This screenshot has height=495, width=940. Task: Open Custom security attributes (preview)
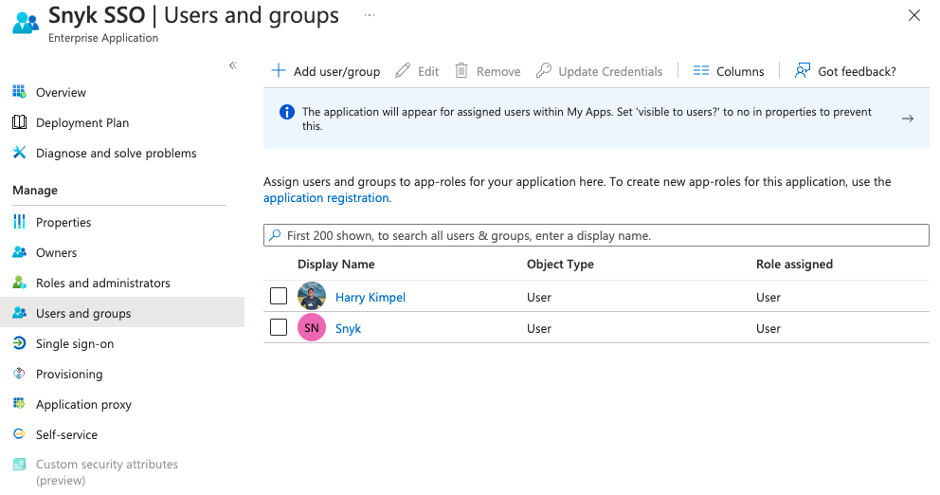(x=107, y=472)
